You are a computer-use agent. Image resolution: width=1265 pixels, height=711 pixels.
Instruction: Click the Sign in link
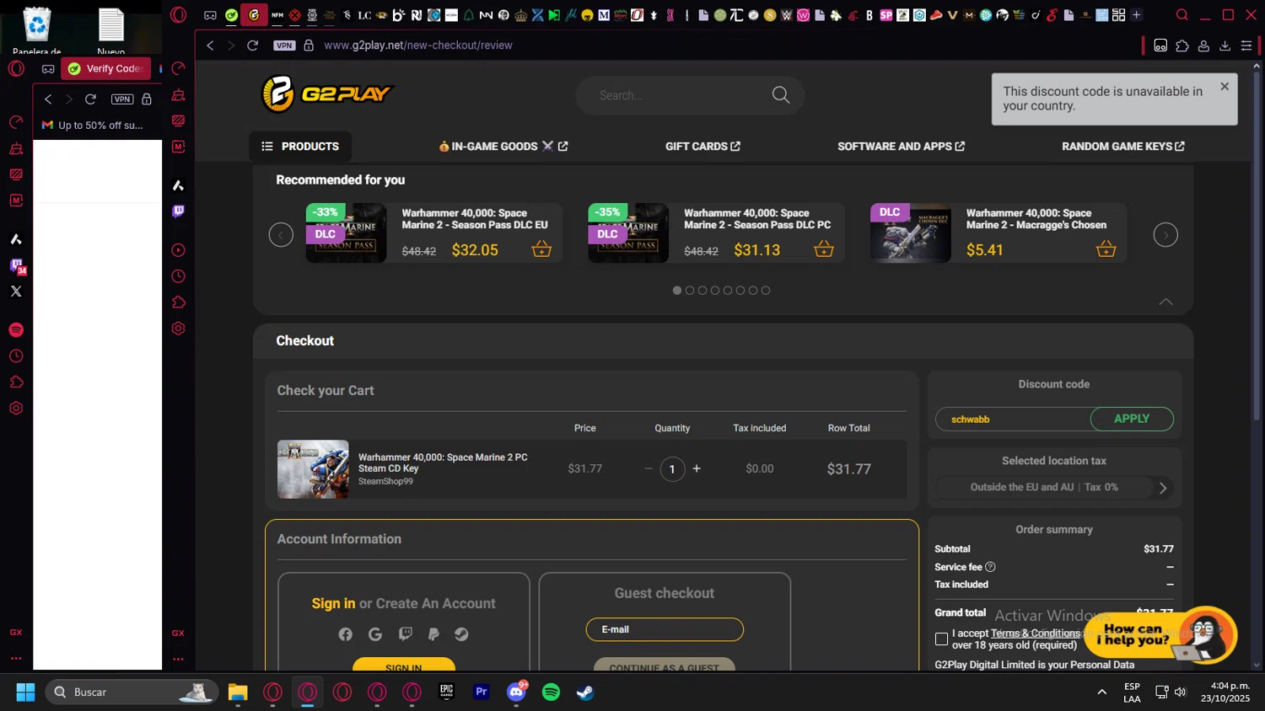pyautogui.click(x=333, y=603)
